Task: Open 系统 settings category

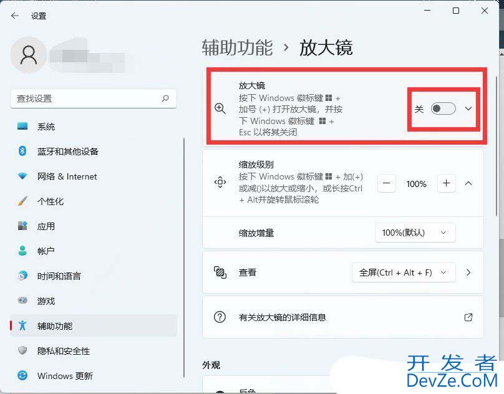Action: [94, 127]
